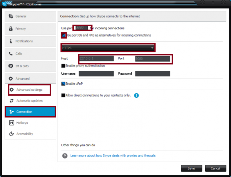The height and width of the screenshot is (177, 231).
Task: Check allow direct connections to contacts only
Action: click(x=63, y=95)
